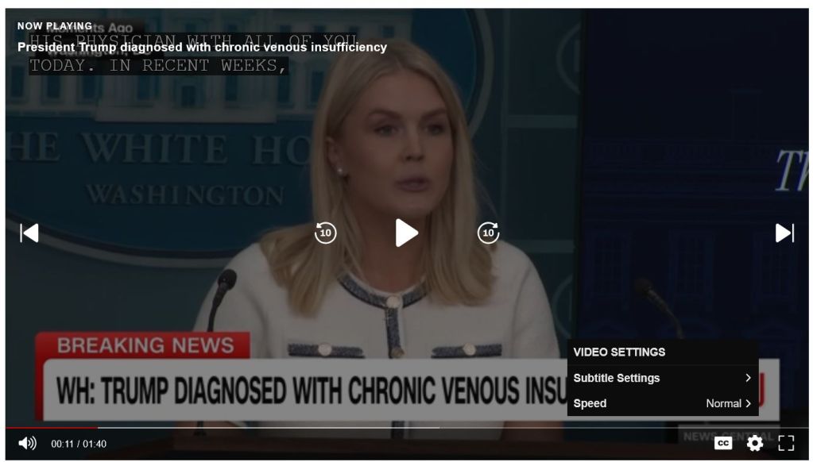Rewind the video 10 seconds

pos(325,233)
